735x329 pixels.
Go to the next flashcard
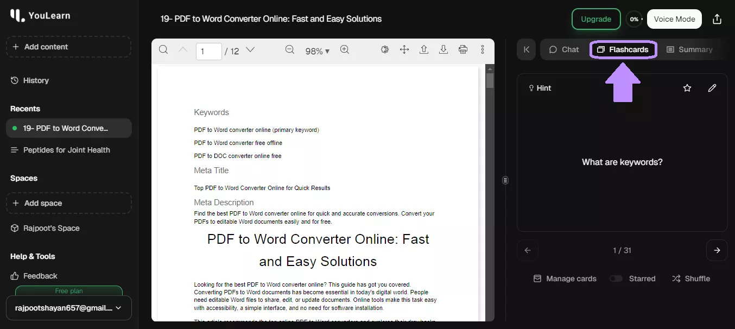tap(717, 250)
